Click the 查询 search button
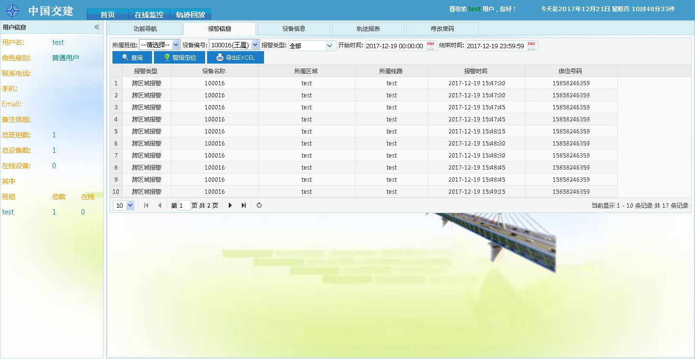The height and width of the screenshot is (360, 695). pos(132,57)
